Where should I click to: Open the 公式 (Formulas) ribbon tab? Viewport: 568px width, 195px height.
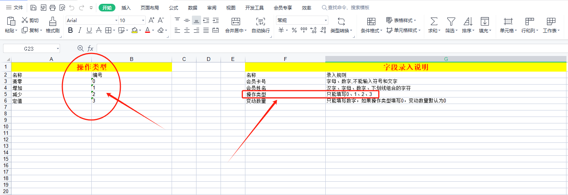[174, 8]
